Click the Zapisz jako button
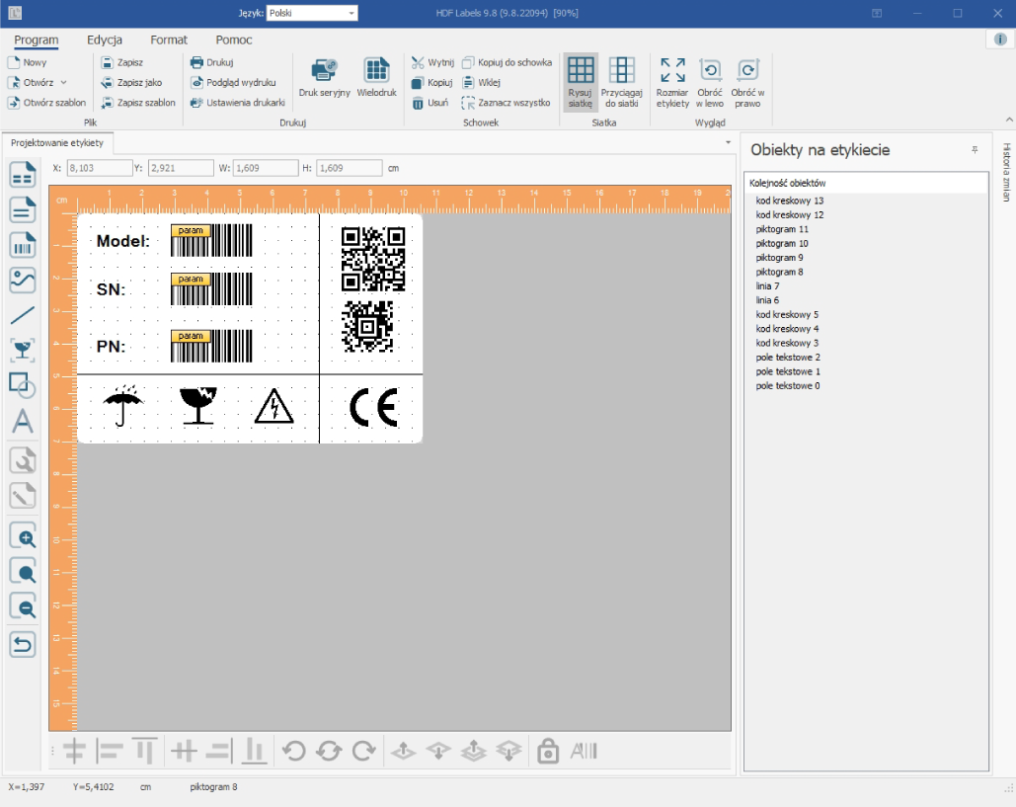Image resolution: width=1016 pixels, height=807 pixels. [131, 82]
